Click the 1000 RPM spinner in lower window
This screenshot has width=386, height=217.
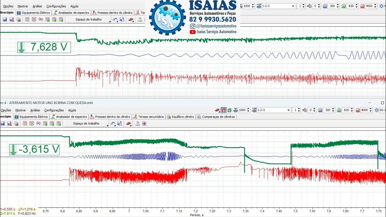[x=244, y=110]
